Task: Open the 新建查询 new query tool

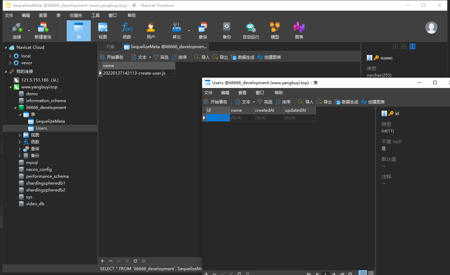Action: click(x=43, y=31)
